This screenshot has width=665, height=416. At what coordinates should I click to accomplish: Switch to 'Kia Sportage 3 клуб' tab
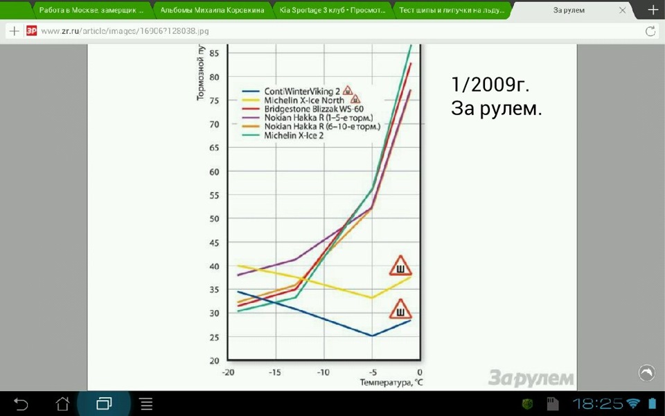[x=332, y=10]
